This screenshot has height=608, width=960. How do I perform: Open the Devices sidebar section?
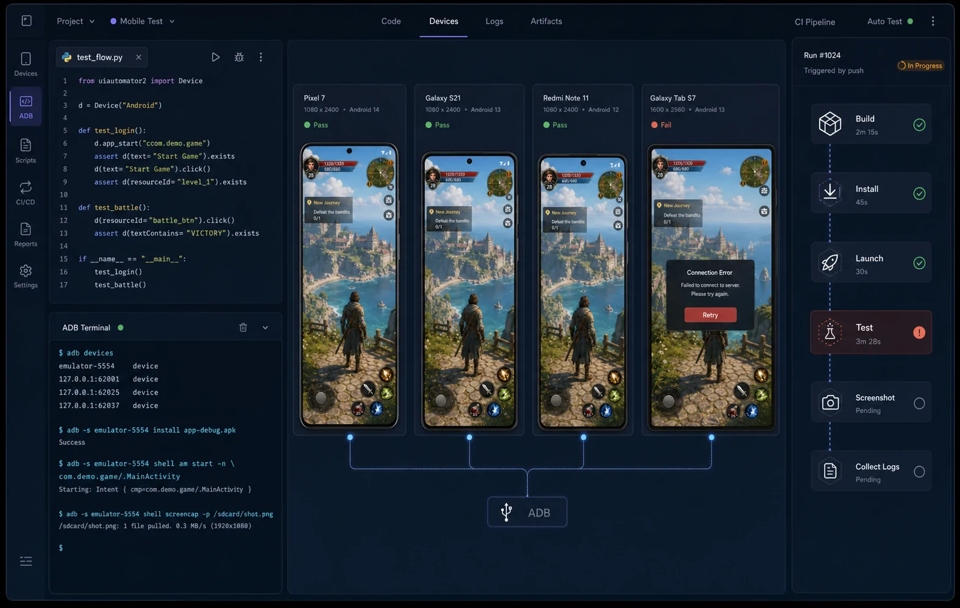(x=26, y=64)
